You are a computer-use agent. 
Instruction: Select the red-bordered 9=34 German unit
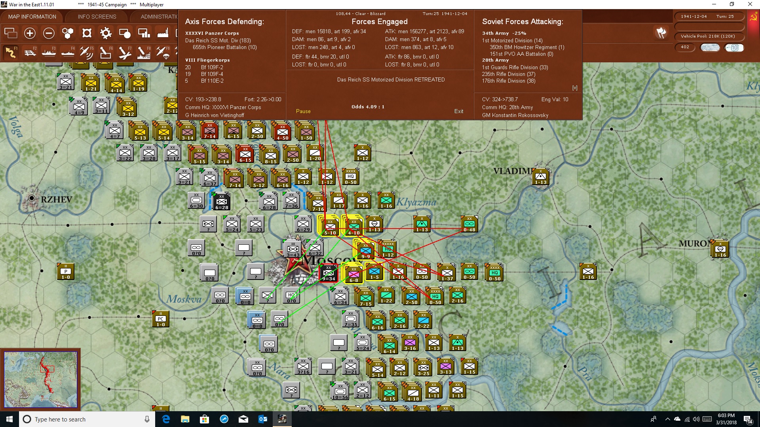(x=329, y=273)
